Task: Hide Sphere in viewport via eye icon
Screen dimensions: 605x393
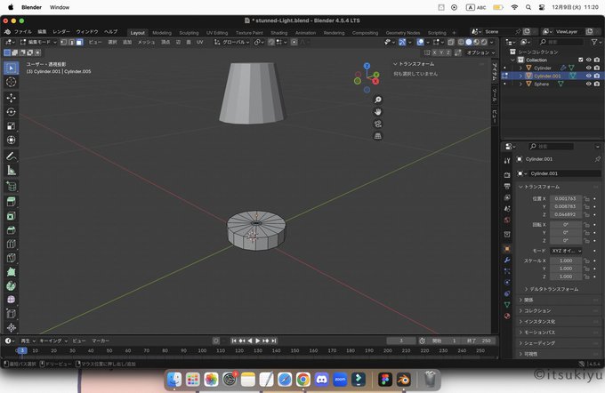Action: pyautogui.click(x=588, y=84)
